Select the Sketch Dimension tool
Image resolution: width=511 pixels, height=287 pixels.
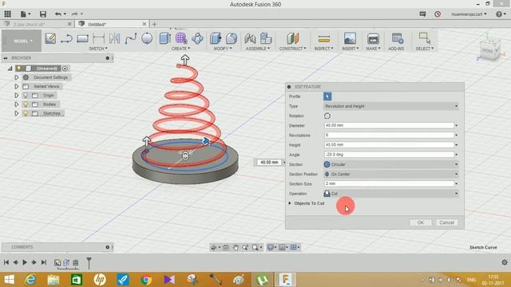(x=98, y=39)
